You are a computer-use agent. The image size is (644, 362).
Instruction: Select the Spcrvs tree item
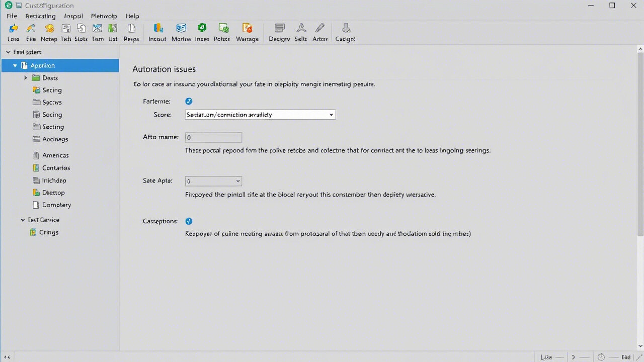[52, 103]
